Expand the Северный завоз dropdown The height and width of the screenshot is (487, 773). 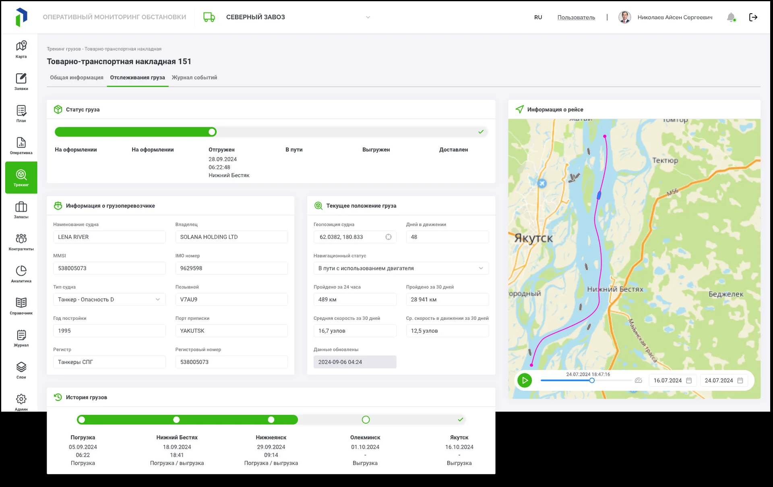(x=368, y=17)
